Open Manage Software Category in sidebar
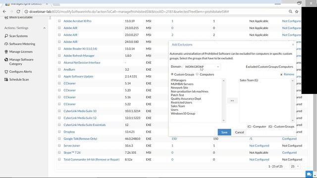The image size is (317, 178). (x=21, y=62)
